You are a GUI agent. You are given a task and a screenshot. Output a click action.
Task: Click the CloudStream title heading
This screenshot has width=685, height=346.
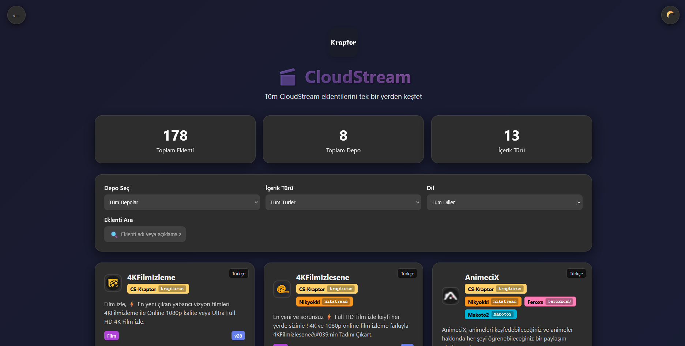(358, 77)
